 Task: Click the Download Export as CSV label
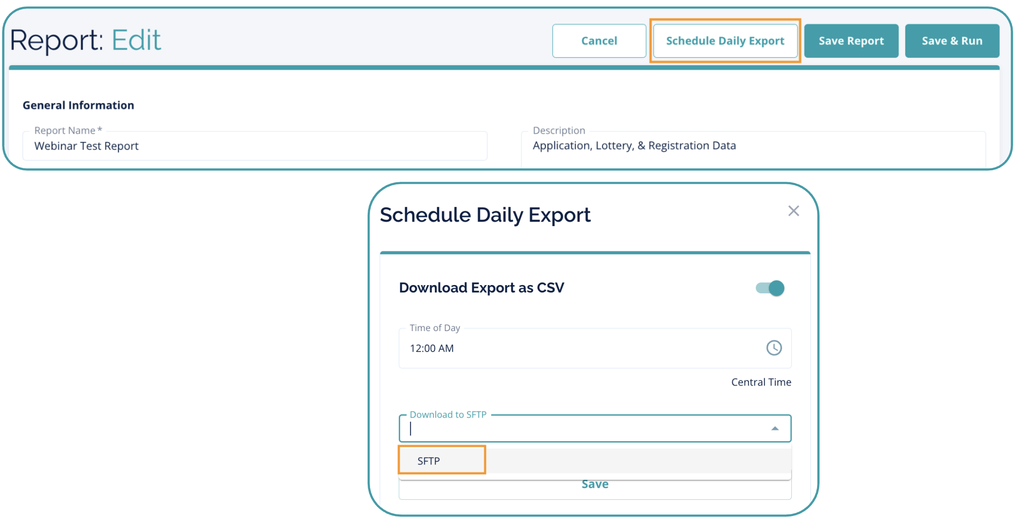(x=481, y=288)
